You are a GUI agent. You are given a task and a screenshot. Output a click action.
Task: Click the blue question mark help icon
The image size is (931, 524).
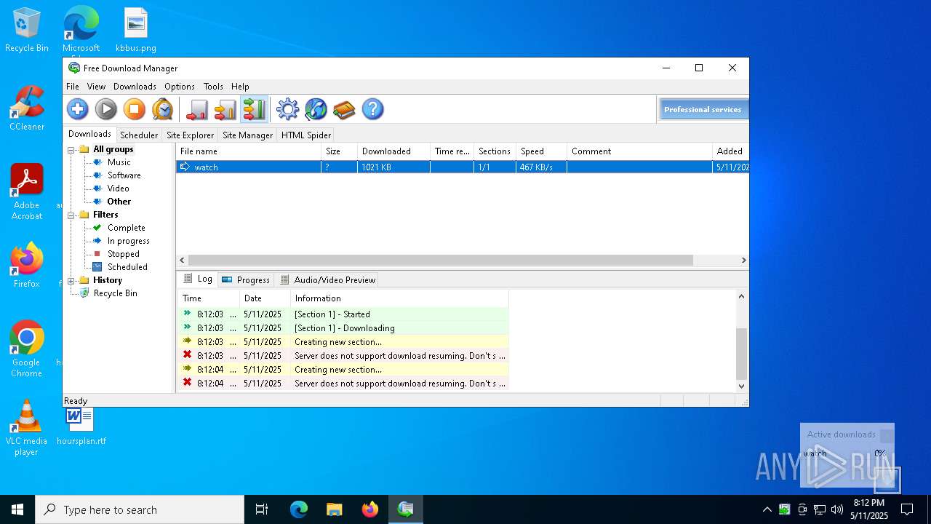pyautogui.click(x=372, y=109)
